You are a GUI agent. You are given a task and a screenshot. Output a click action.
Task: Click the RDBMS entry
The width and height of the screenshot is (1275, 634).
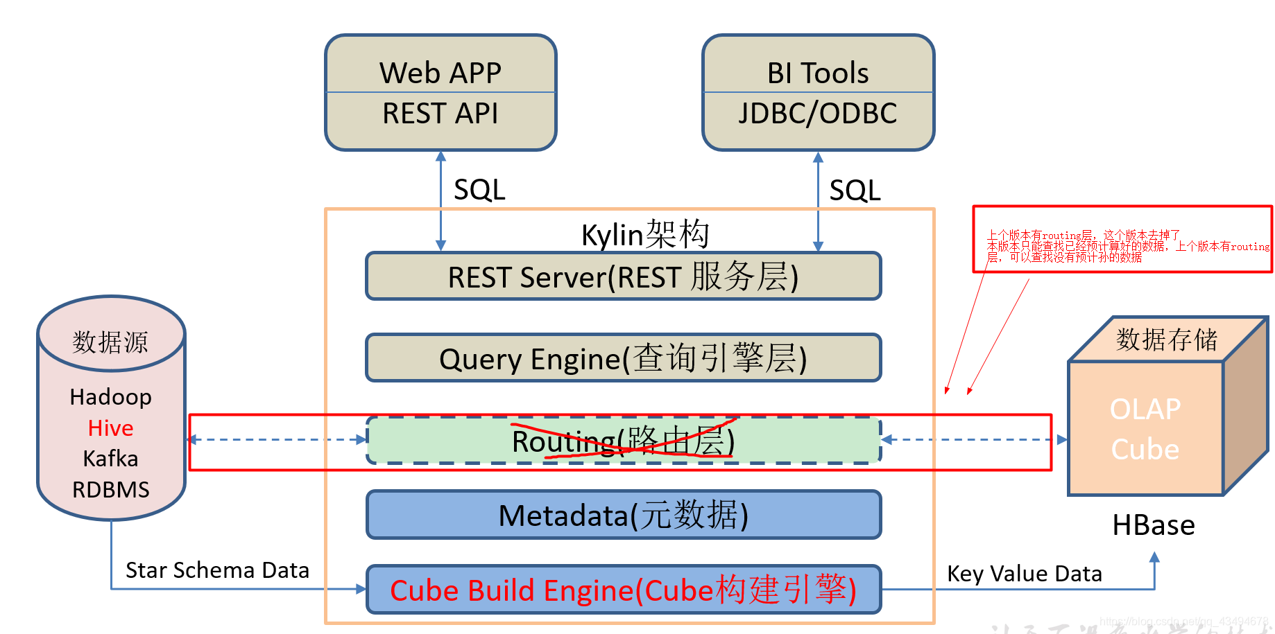point(111,490)
